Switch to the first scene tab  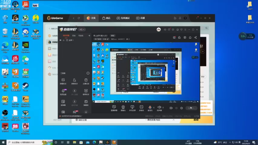tap(66, 35)
